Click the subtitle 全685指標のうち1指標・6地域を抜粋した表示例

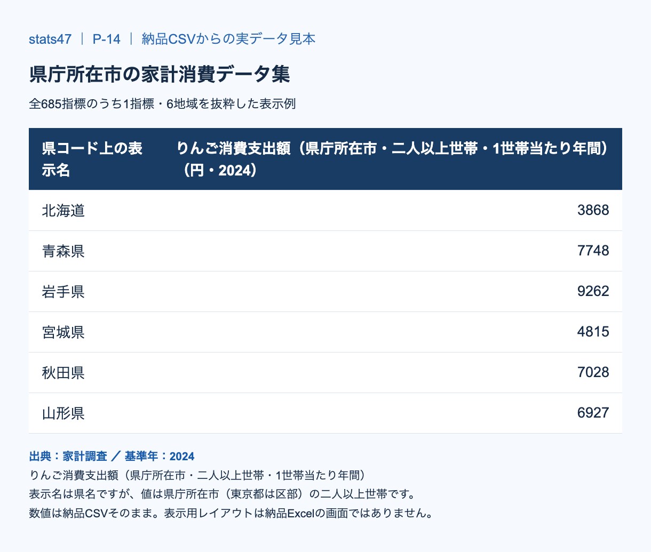(162, 103)
